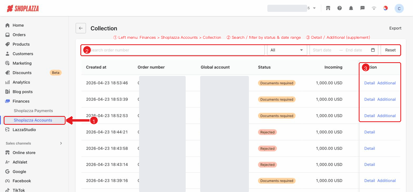Open Detail for the 18:53:39 order
Image resolution: width=413 pixels, height=192 pixels.
pyautogui.click(x=370, y=99)
